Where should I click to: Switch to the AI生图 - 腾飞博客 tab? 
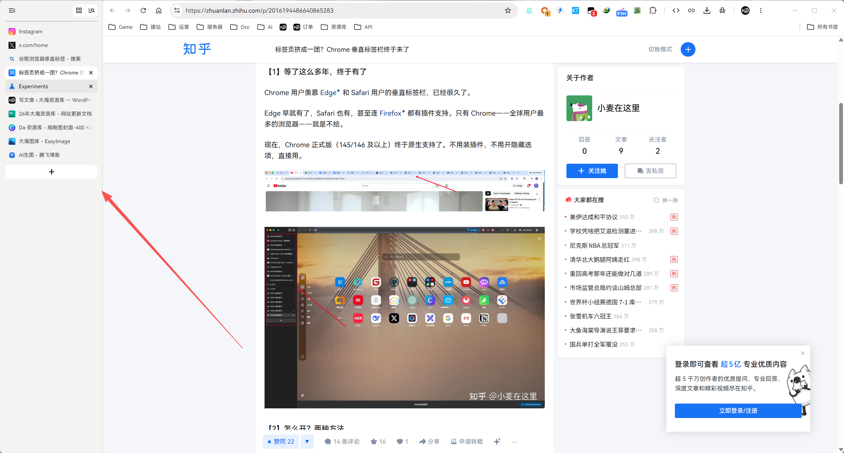click(x=51, y=155)
